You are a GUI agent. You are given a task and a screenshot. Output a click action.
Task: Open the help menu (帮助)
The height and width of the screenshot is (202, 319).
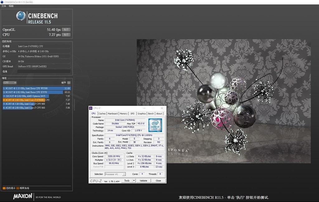coord(11,6)
